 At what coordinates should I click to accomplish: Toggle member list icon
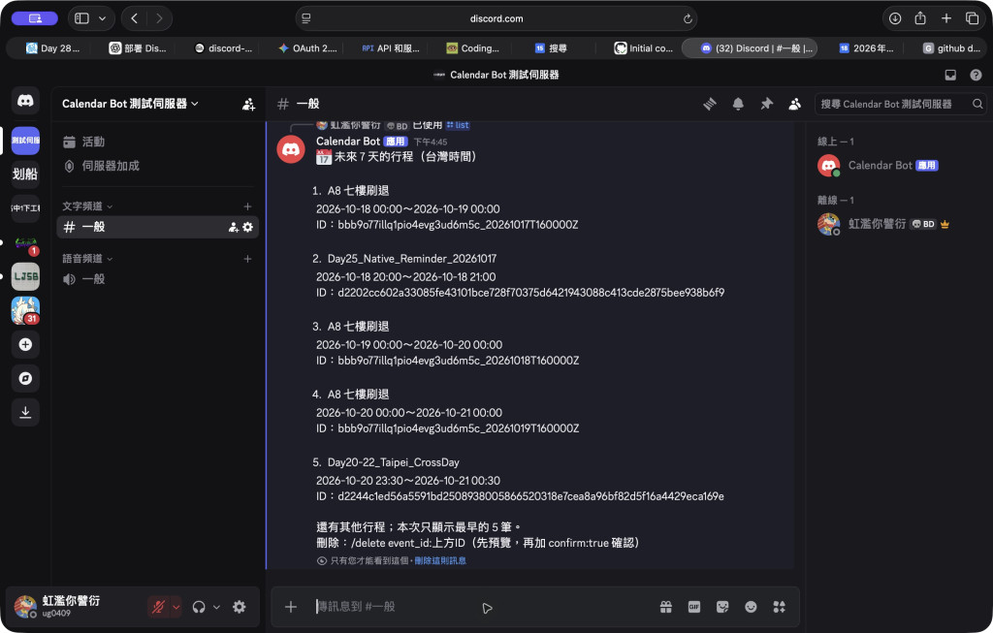click(x=795, y=104)
